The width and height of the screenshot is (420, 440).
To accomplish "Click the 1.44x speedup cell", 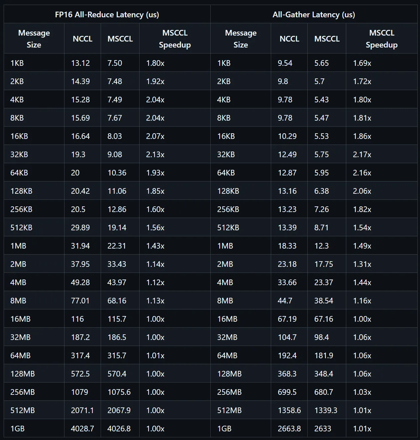I will [362, 282].
